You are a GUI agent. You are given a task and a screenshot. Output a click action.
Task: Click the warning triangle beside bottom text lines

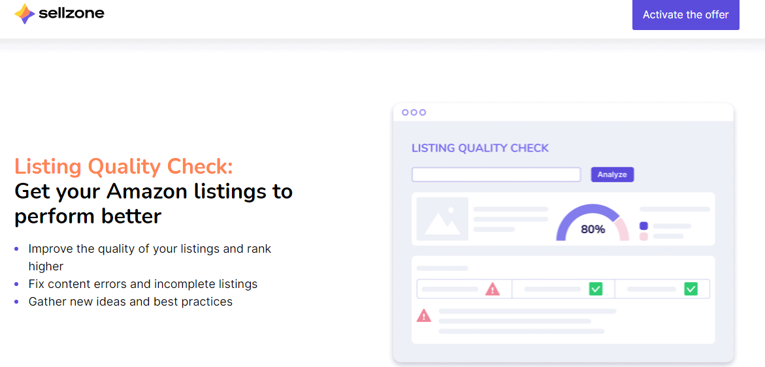424,316
